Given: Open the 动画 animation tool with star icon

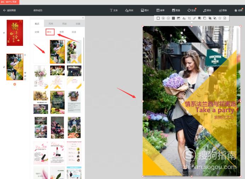Looking at the screenshot, I should (238, 10).
